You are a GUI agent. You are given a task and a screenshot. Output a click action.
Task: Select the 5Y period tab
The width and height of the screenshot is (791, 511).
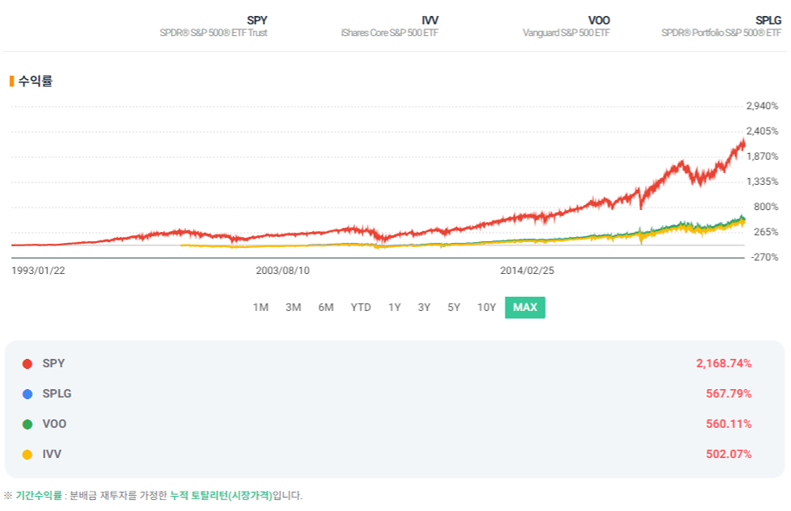[x=454, y=308]
